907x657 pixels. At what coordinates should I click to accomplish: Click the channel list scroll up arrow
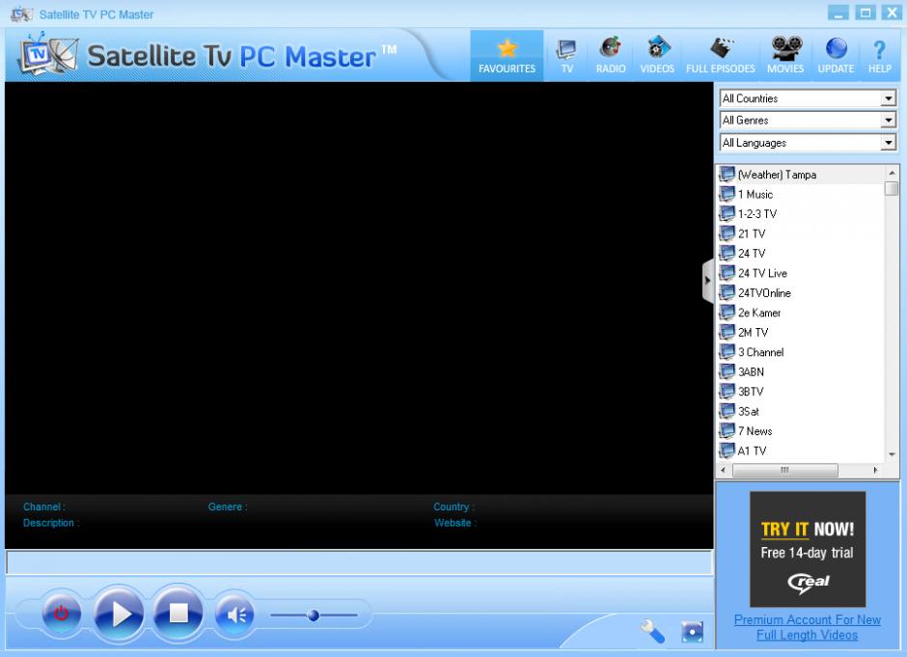[x=892, y=173]
